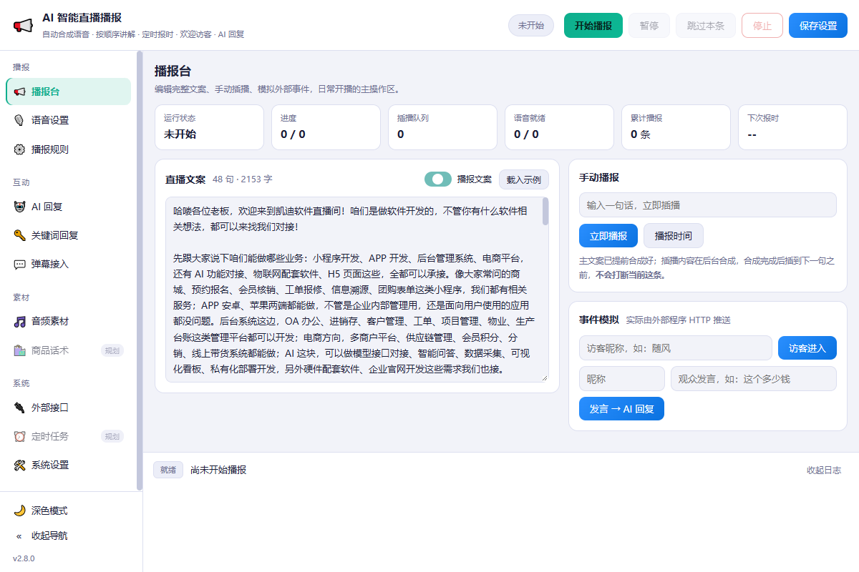This screenshot has height=572, width=859.
Task: Click the plug icon beside 外部接口
Action: (x=19, y=408)
